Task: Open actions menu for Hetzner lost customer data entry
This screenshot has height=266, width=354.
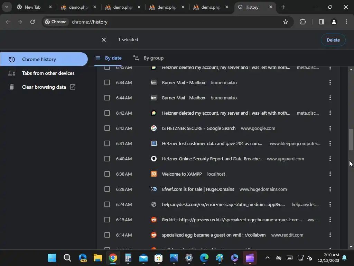Action: 330,143
